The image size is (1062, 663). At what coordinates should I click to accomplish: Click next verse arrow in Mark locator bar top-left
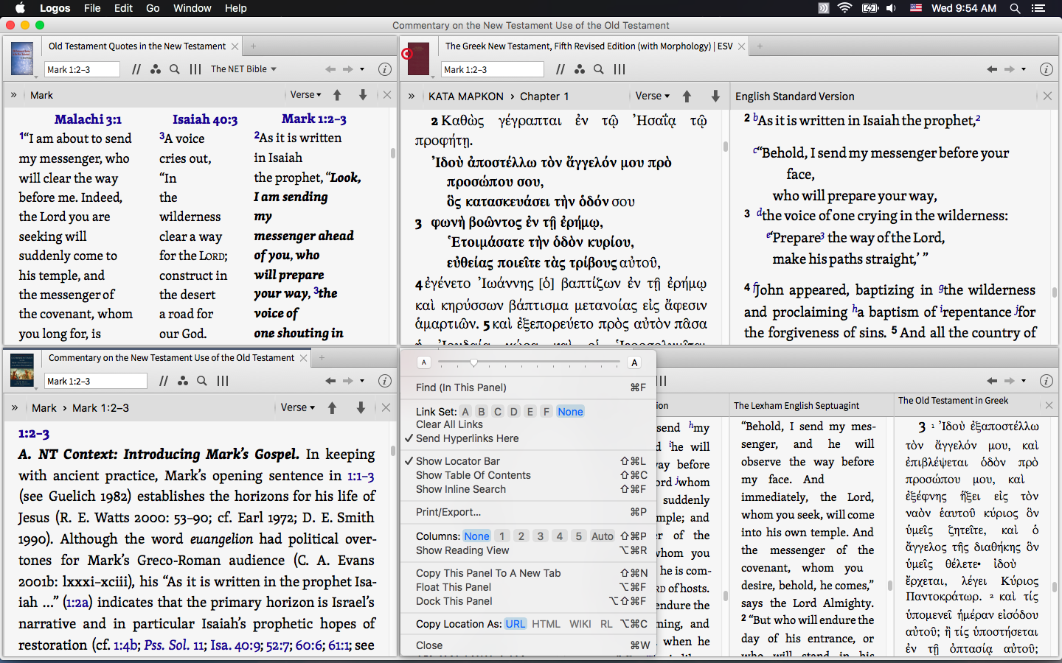(x=363, y=95)
